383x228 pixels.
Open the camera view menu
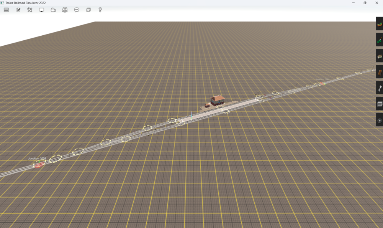[x=53, y=10]
